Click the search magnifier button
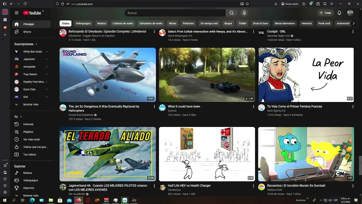Viewport: 362px width, 204px height. tap(232, 13)
